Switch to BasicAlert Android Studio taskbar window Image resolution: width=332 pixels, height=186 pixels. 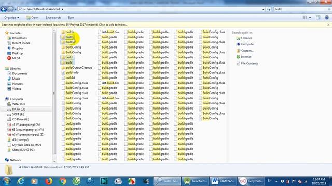pyautogui.click(x=195, y=181)
